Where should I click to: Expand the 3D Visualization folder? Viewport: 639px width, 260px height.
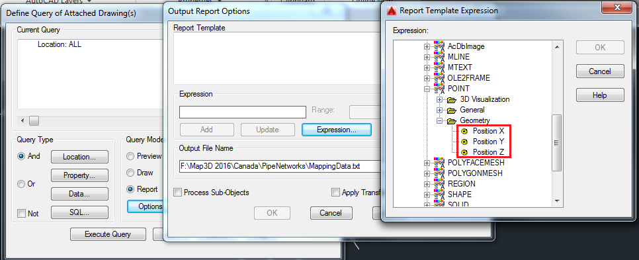coord(439,99)
